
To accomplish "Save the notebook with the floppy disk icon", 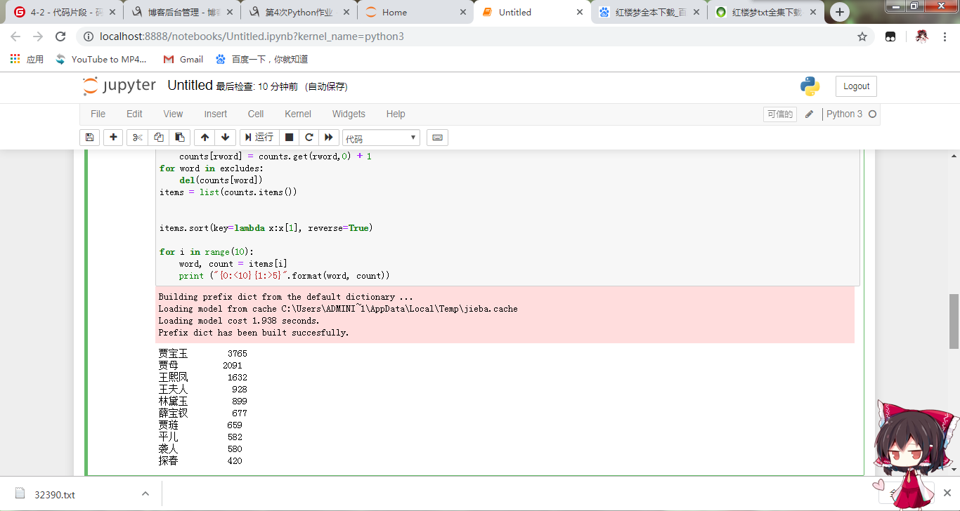I will point(89,138).
